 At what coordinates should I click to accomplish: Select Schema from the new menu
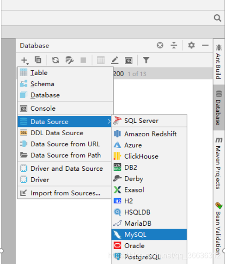click(x=65, y=84)
